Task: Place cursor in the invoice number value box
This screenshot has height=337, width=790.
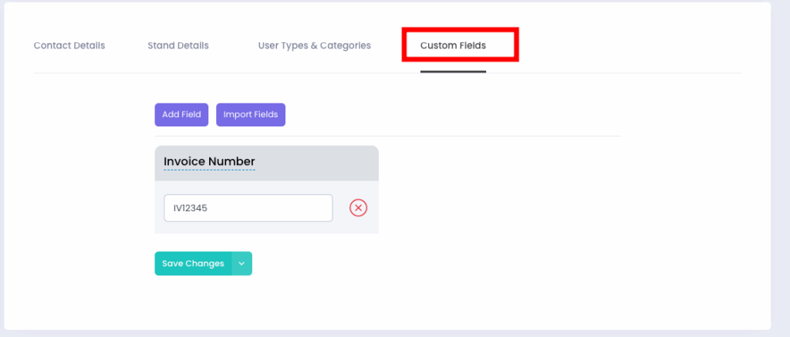Action: (248, 208)
